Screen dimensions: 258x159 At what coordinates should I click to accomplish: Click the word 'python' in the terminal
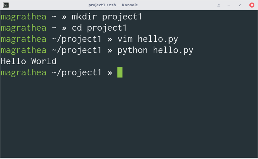click(133, 50)
